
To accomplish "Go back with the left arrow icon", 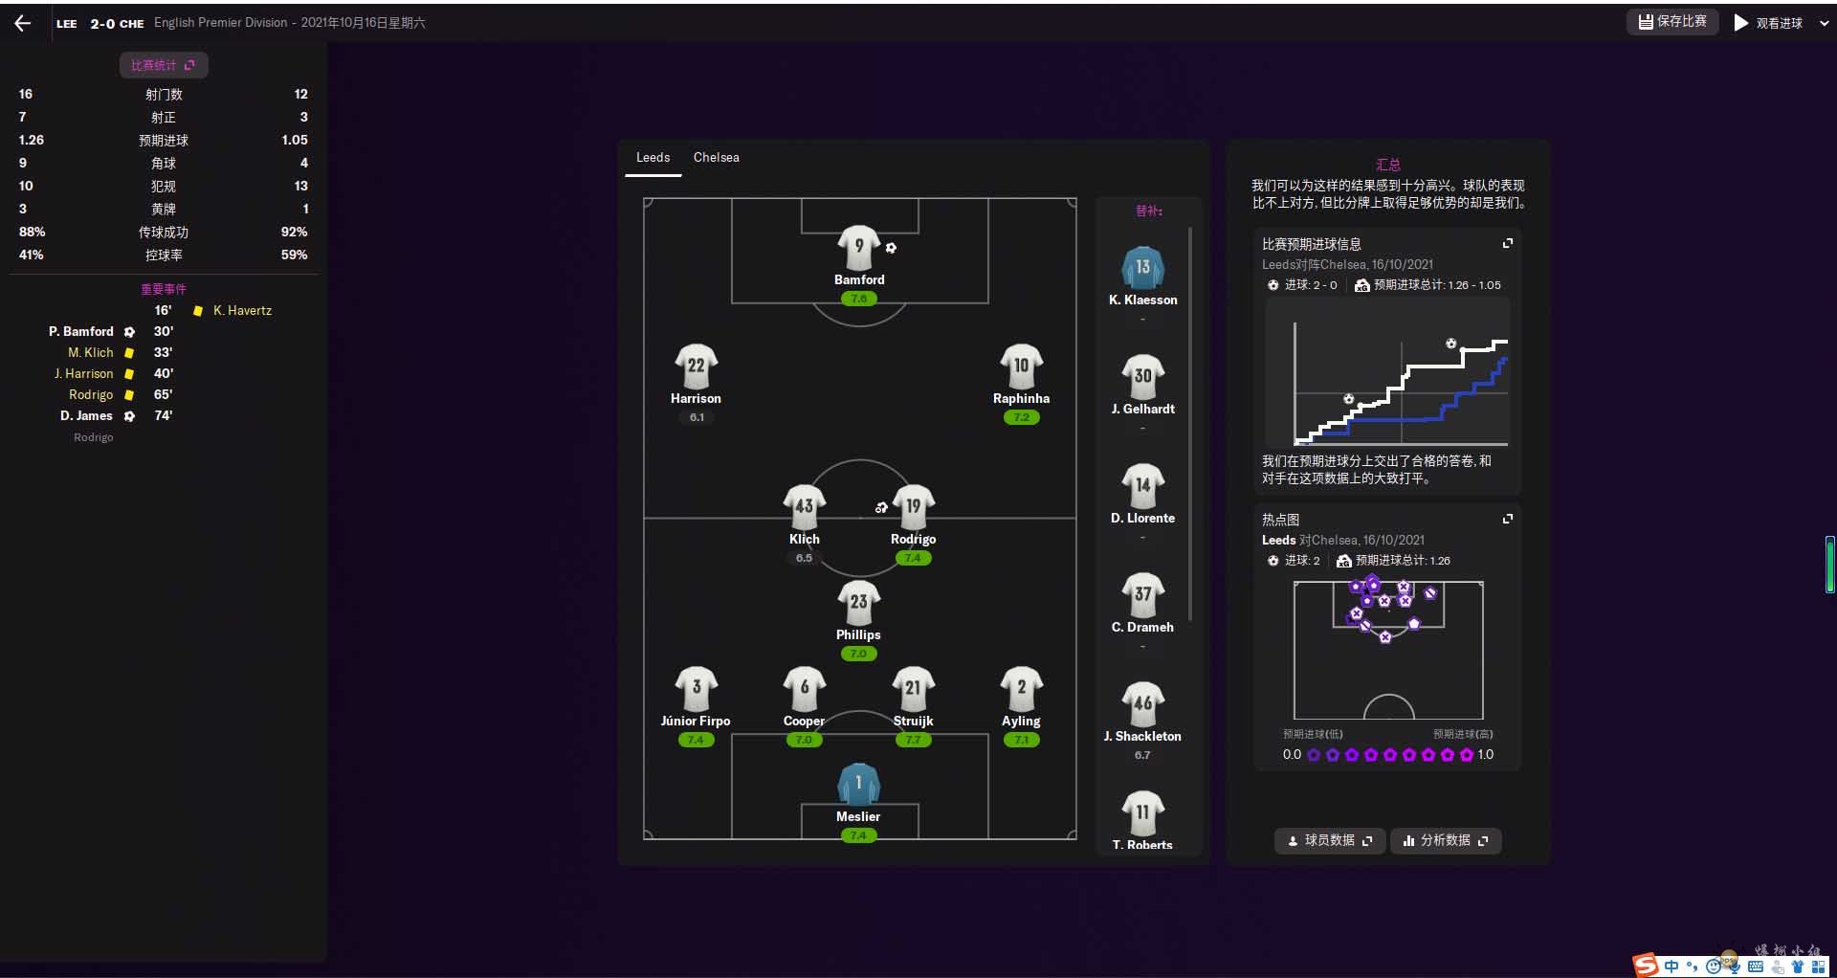I will 23,23.
